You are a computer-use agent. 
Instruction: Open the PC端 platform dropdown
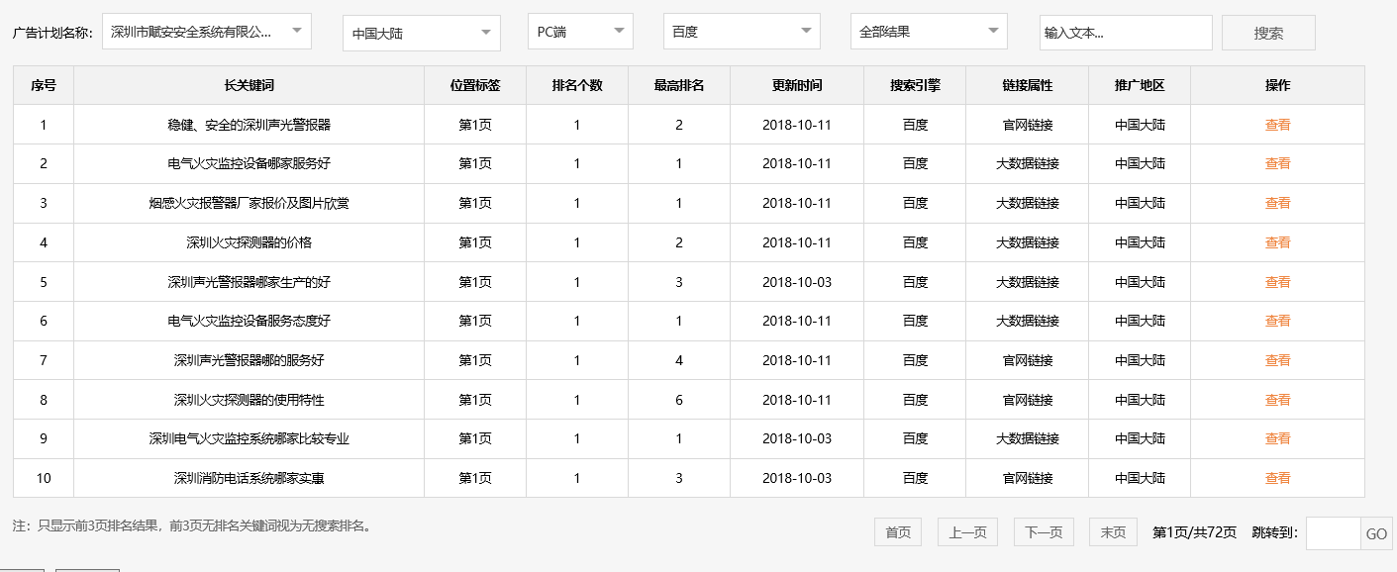click(579, 31)
